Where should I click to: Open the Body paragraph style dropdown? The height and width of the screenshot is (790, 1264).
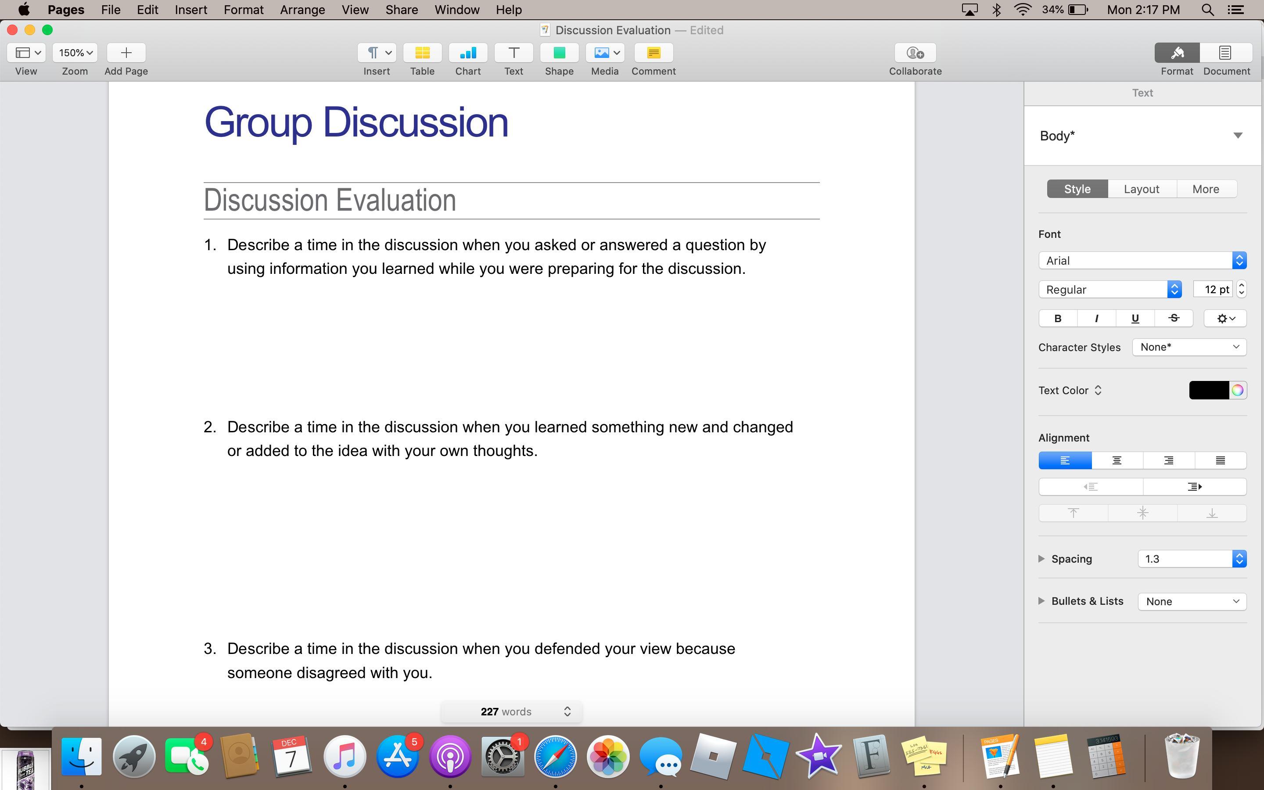coord(1237,136)
